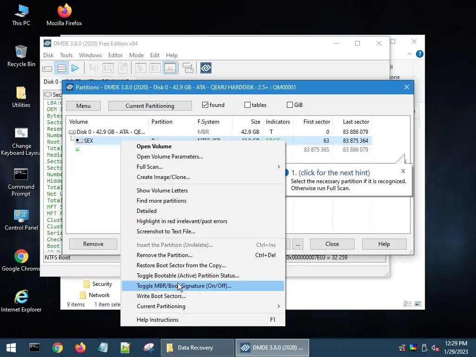Enable the tables checkbox
The height and width of the screenshot is (357, 476).
(247, 105)
